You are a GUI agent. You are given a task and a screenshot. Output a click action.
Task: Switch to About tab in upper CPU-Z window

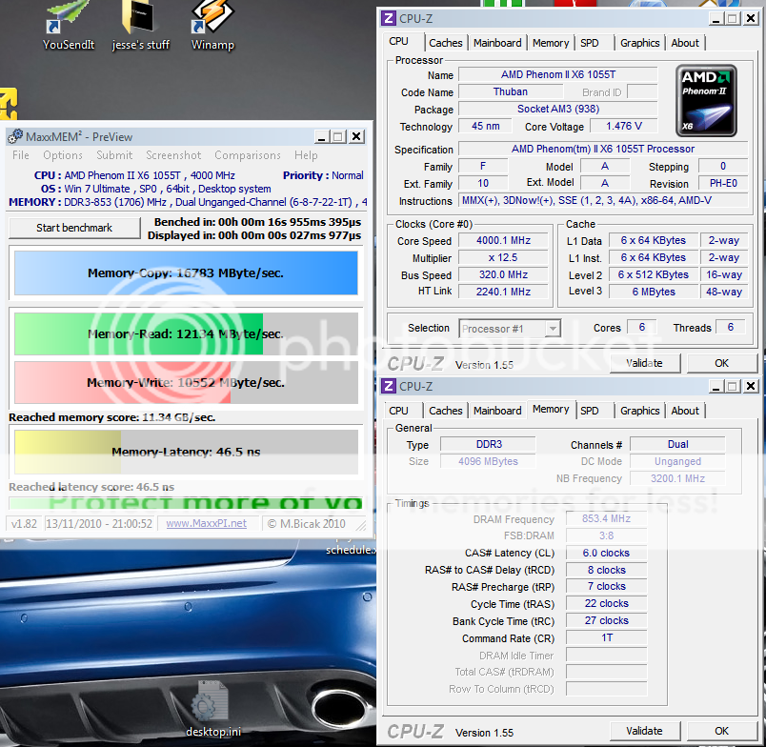coord(685,43)
